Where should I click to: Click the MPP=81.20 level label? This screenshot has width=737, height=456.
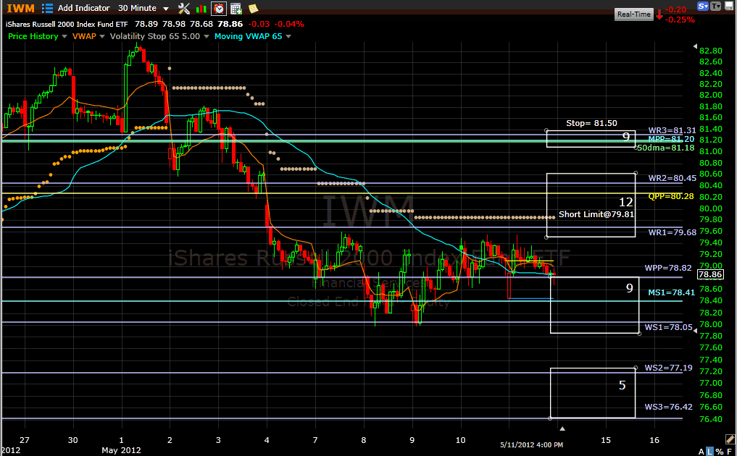coord(671,139)
